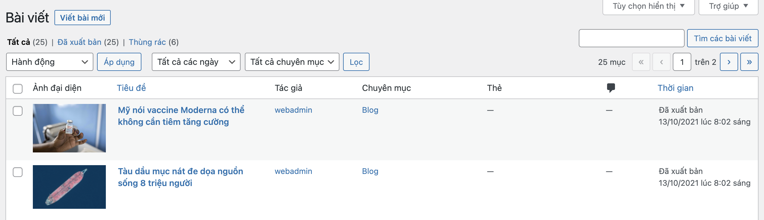Jump to last page double-arrow
Image resolution: width=764 pixels, height=220 pixels.
click(x=749, y=62)
